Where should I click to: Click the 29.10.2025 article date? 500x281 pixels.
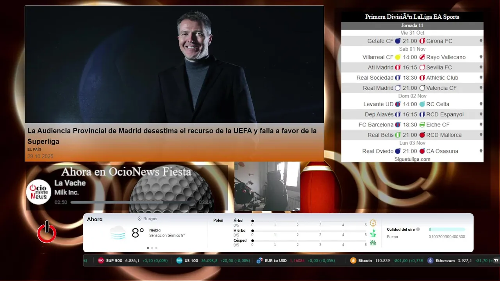40,156
